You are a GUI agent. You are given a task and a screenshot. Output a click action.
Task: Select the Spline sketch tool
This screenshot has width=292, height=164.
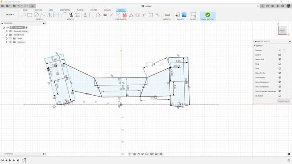click(x=43, y=15)
